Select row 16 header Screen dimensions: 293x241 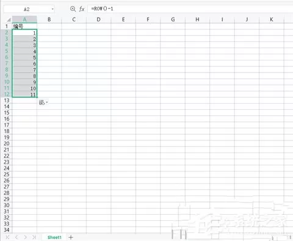point(7,119)
